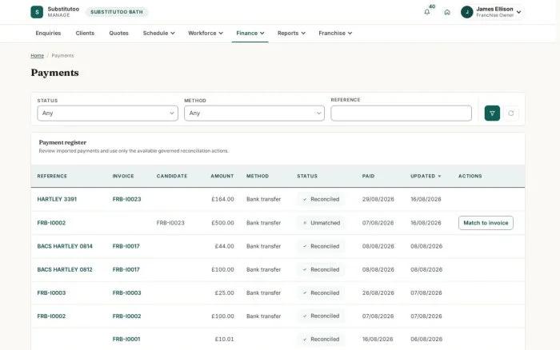Open the Status filter dropdown

pos(107,113)
